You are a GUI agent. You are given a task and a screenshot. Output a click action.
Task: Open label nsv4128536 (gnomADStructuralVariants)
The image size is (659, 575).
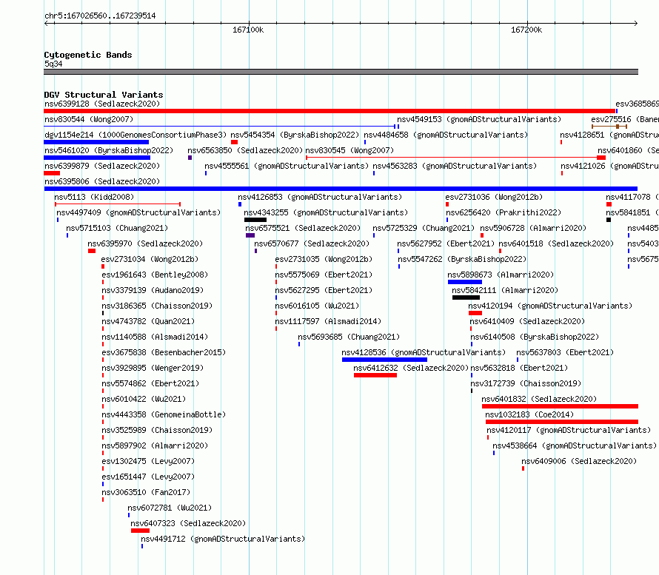pos(424,352)
